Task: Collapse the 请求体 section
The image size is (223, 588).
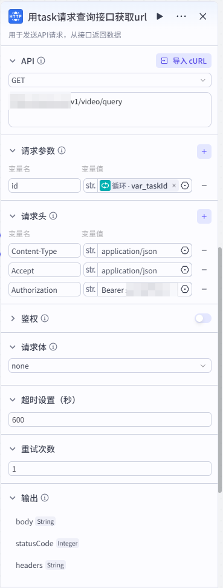Action: [13, 347]
